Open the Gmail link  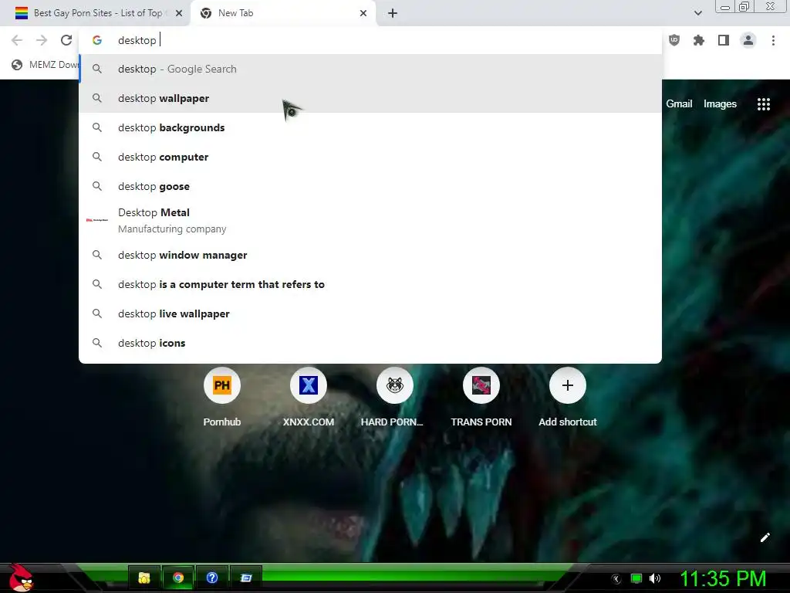[679, 104]
